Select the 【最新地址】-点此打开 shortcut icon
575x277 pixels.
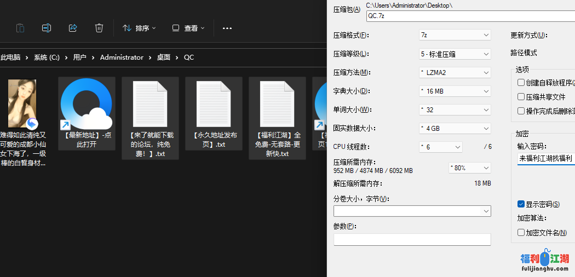coord(87,104)
